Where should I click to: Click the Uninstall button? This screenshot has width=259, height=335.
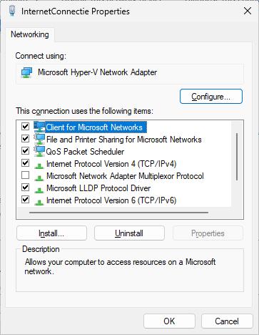129,233
